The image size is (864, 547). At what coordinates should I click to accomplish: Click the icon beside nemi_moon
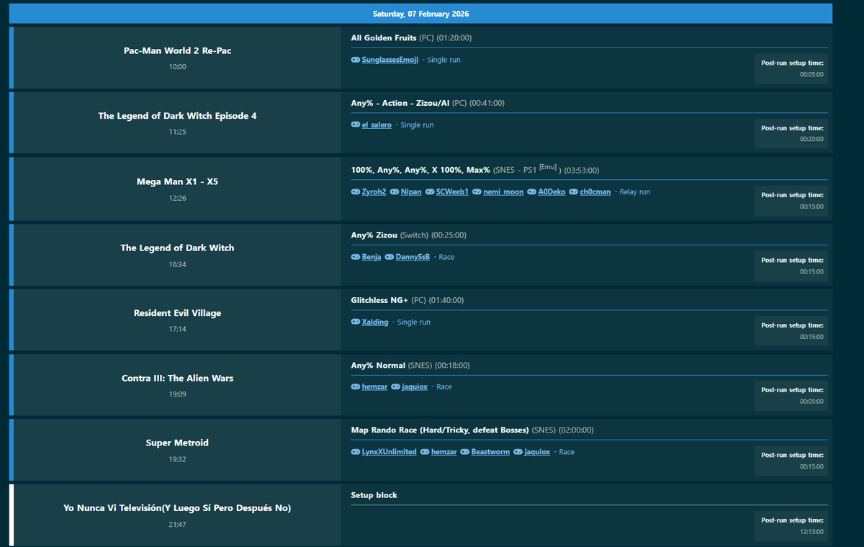point(477,192)
